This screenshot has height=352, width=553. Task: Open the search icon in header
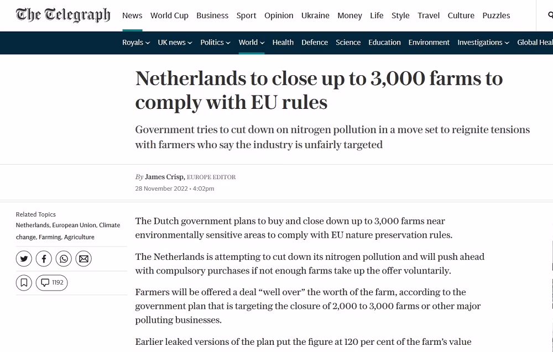point(550,15)
